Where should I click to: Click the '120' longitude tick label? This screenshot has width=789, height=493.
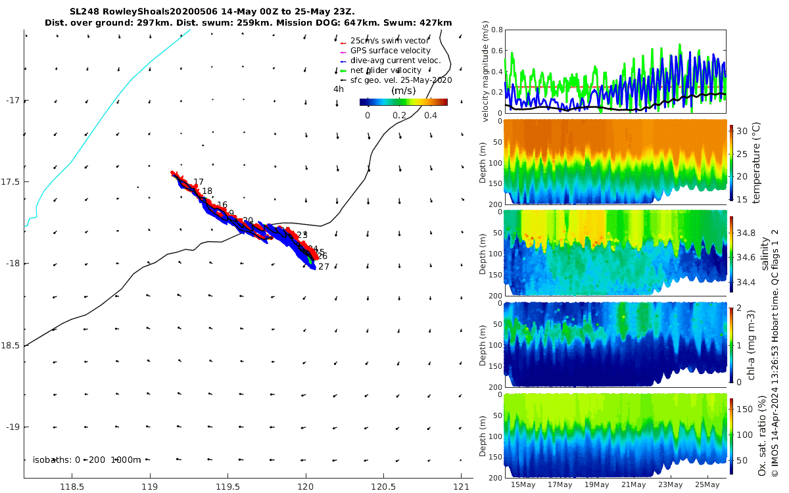306,487
